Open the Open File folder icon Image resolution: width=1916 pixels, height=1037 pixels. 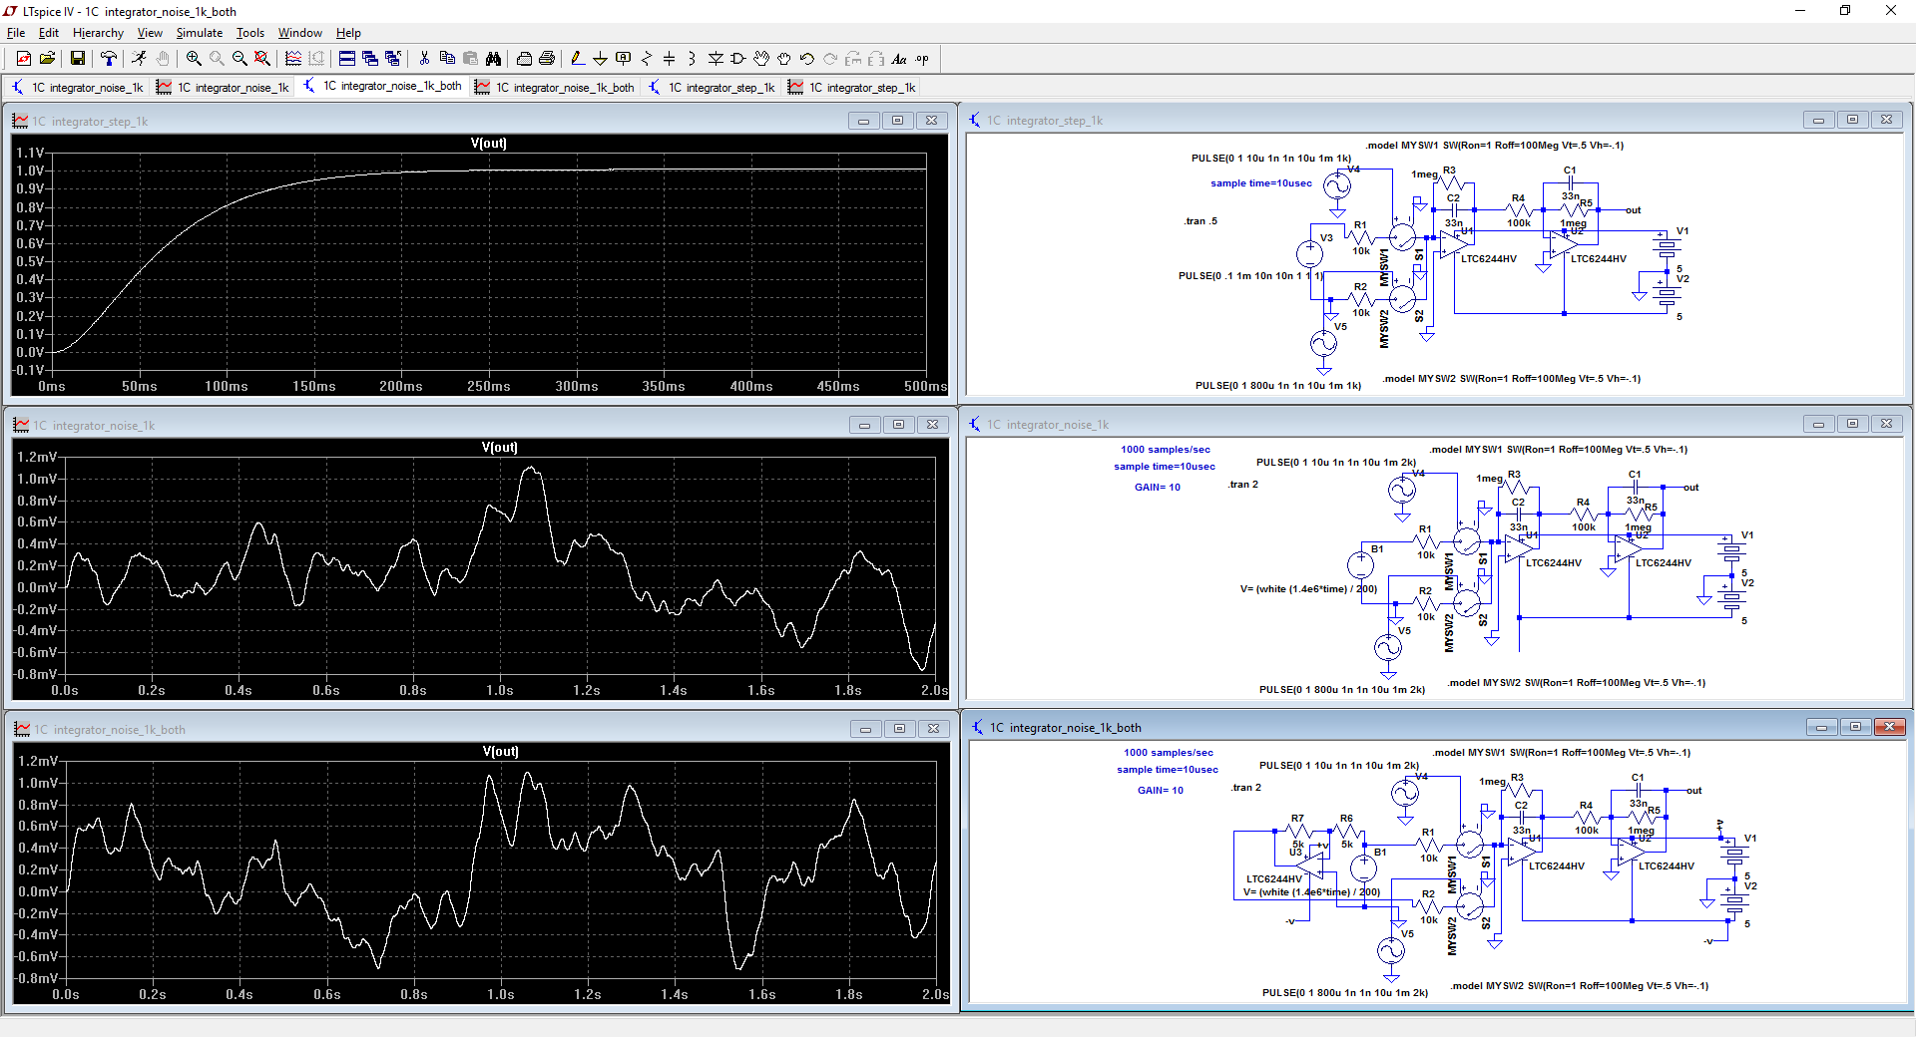tap(47, 59)
